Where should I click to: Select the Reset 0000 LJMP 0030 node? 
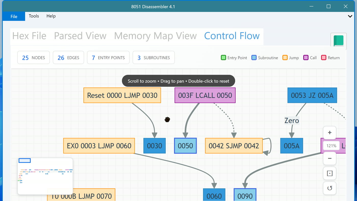(x=122, y=95)
